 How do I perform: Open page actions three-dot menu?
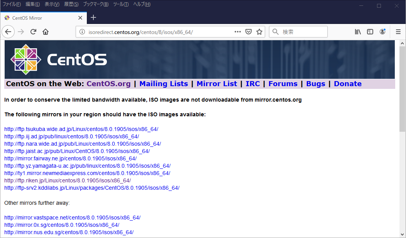[238, 32]
